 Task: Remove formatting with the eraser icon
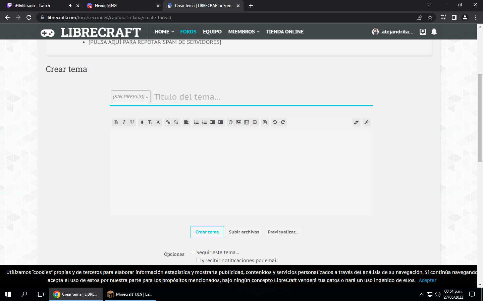point(356,122)
